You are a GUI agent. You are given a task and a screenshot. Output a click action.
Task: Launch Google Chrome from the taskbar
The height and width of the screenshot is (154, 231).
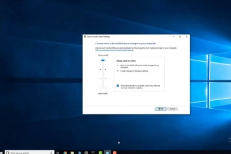65,152
